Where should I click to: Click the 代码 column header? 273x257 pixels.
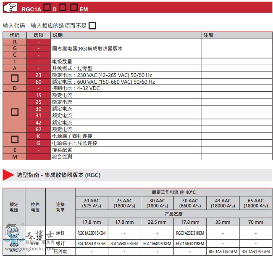(15, 35)
